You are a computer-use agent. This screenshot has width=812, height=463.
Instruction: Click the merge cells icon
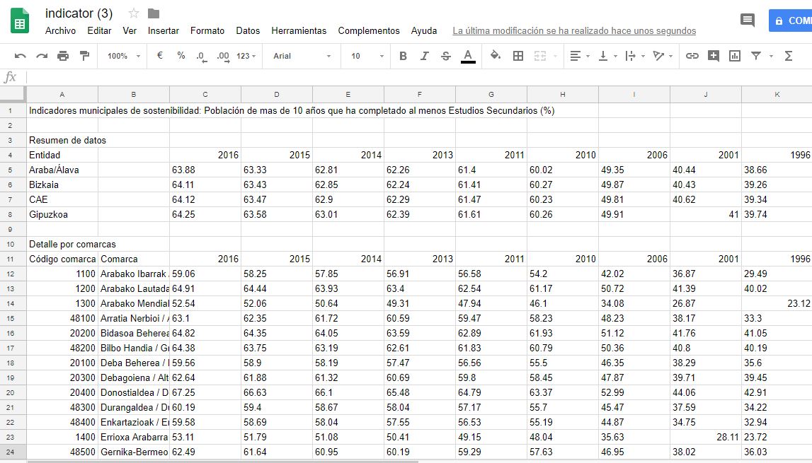(x=540, y=56)
